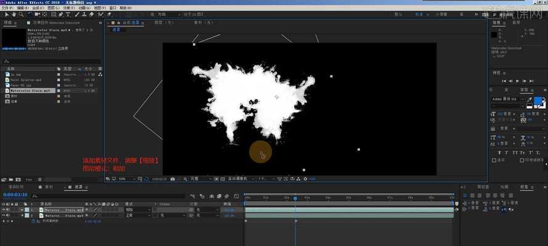Click the frame blending icon in timeline
Screen dimensions: 548x246
(x=219, y=196)
